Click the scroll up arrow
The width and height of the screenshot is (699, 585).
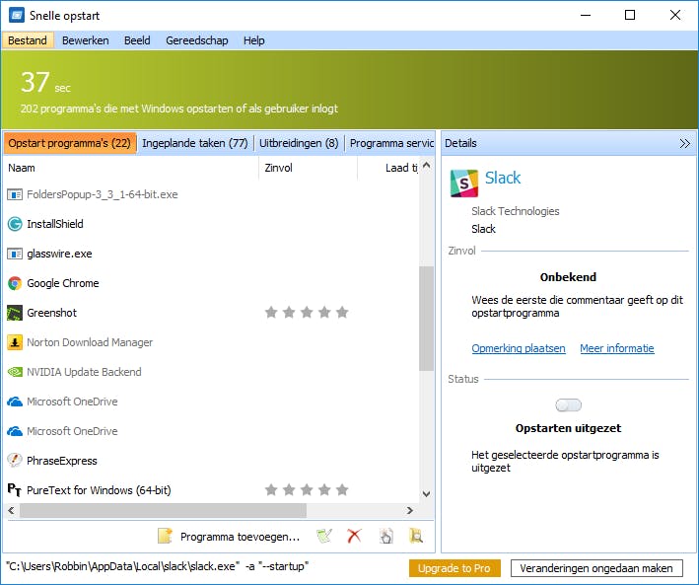(426, 166)
